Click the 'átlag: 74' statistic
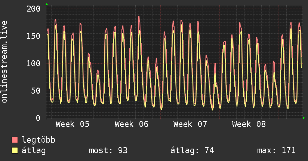This screenshot has height=161, width=308. pos(192,151)
